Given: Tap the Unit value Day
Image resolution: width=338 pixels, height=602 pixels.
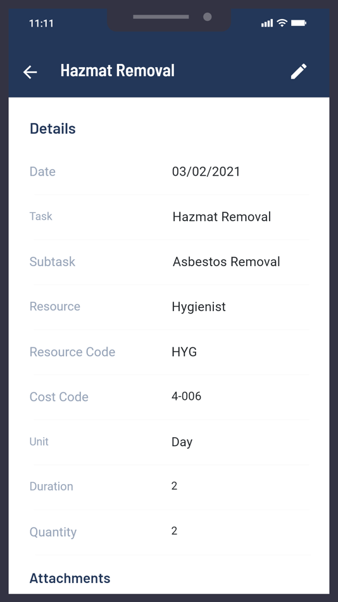Looking at the screenshot, I should 182,442.
